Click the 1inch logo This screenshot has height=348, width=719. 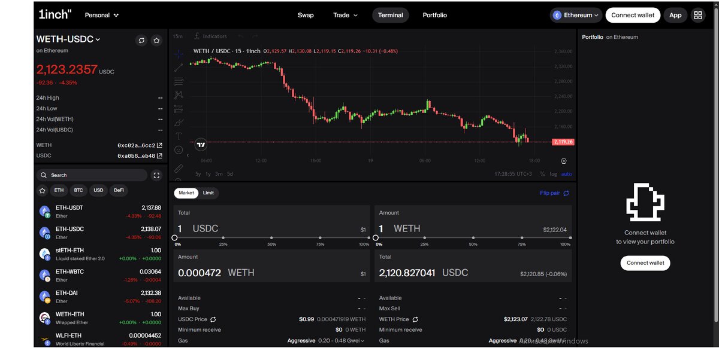pos(55,15)
